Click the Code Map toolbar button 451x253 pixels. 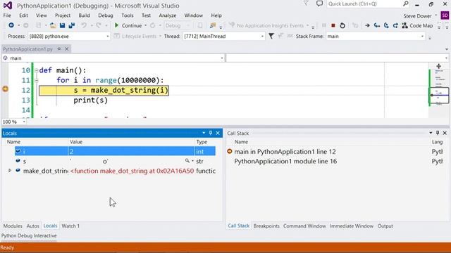coord(417,25)
